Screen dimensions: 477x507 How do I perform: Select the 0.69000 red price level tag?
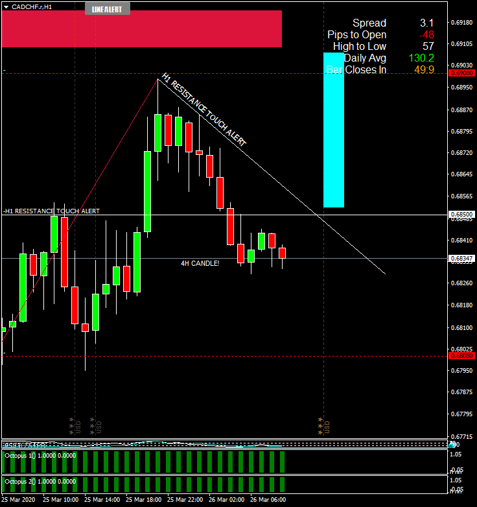pyautogui.click(x=461, y=73)
